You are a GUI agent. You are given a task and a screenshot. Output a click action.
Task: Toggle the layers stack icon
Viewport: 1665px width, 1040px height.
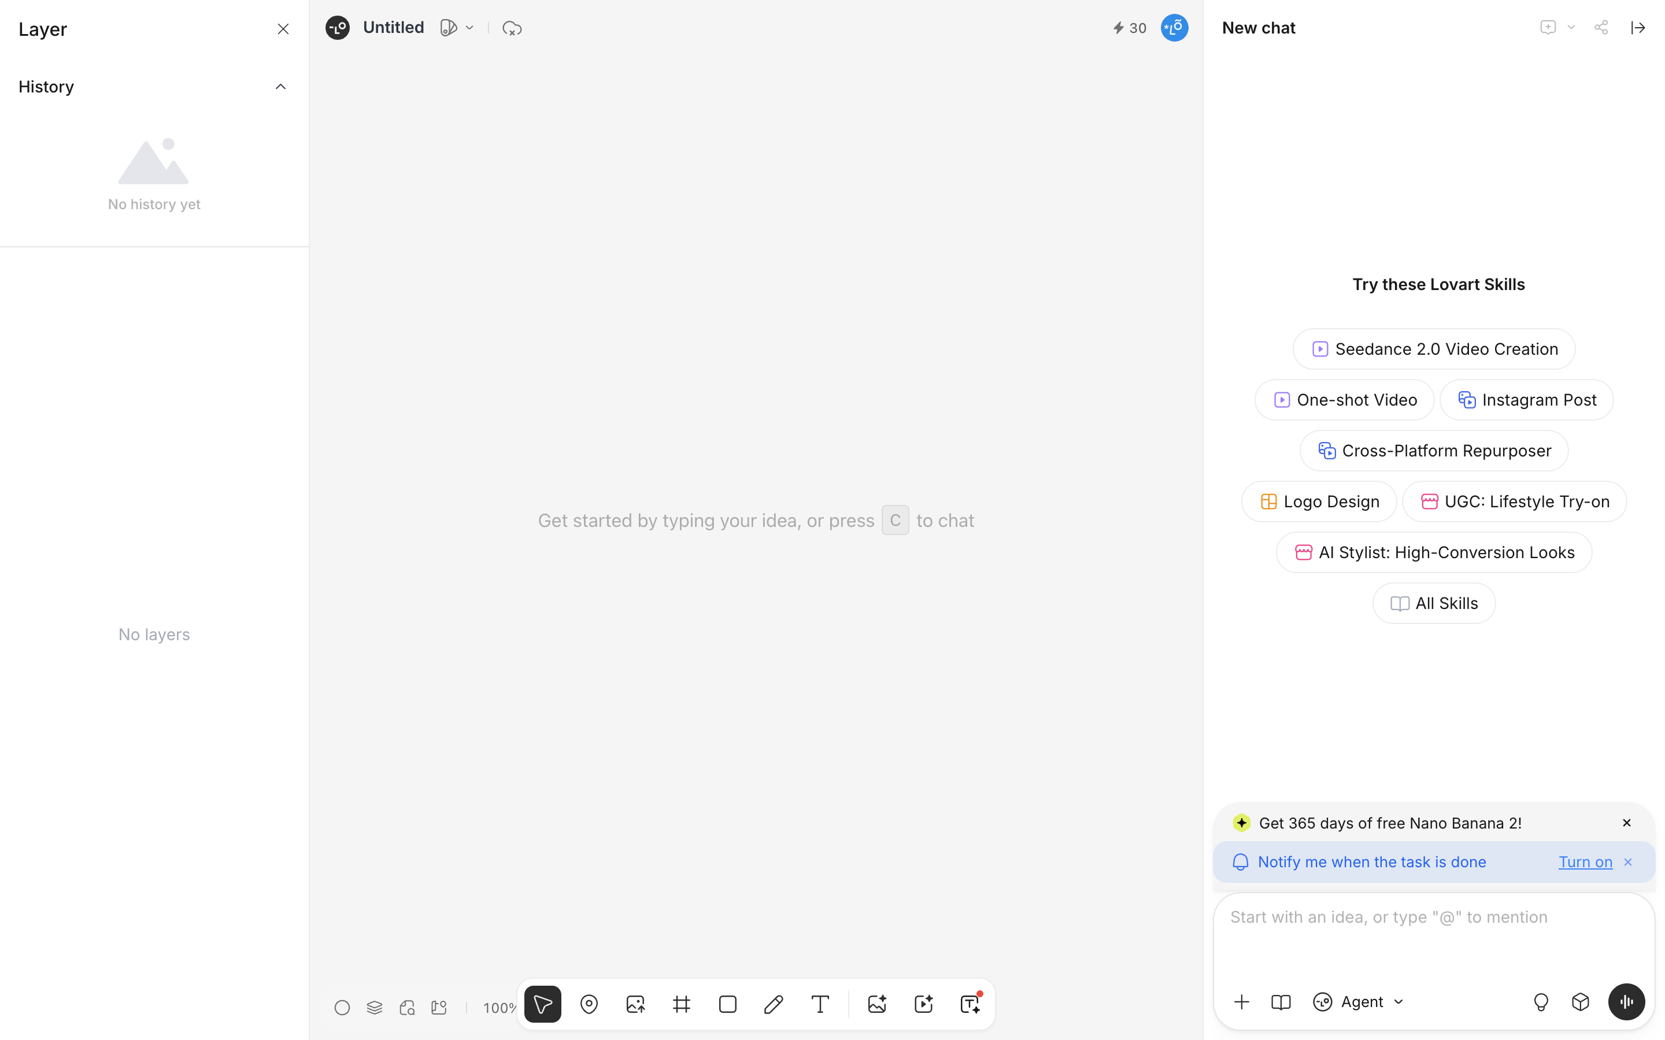(374, 1008)
